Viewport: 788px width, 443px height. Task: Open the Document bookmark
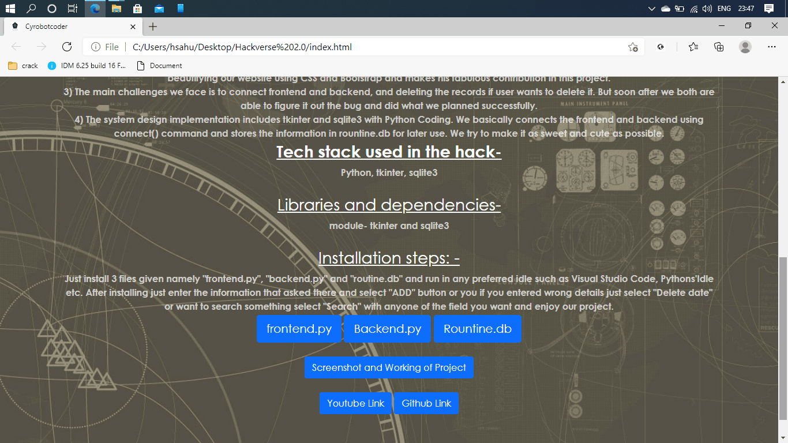pos(159,66)
